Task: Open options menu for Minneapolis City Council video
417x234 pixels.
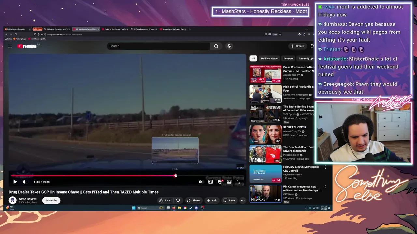Action: (325, 167)
